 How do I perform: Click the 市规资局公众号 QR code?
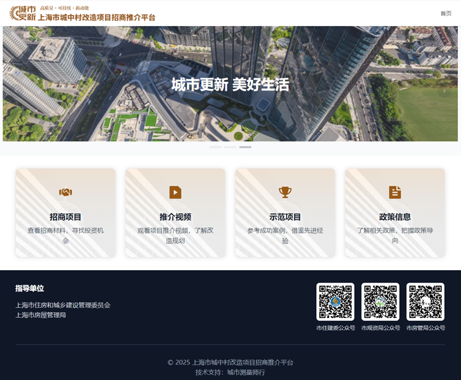click(x=380, y=302)
